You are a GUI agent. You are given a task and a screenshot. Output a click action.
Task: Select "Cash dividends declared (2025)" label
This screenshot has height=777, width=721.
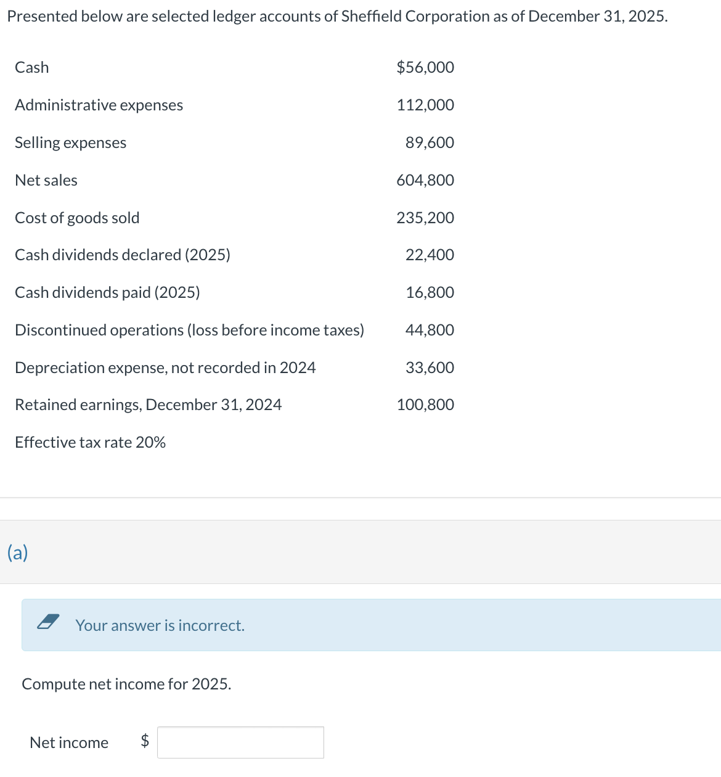pos(123,255)
